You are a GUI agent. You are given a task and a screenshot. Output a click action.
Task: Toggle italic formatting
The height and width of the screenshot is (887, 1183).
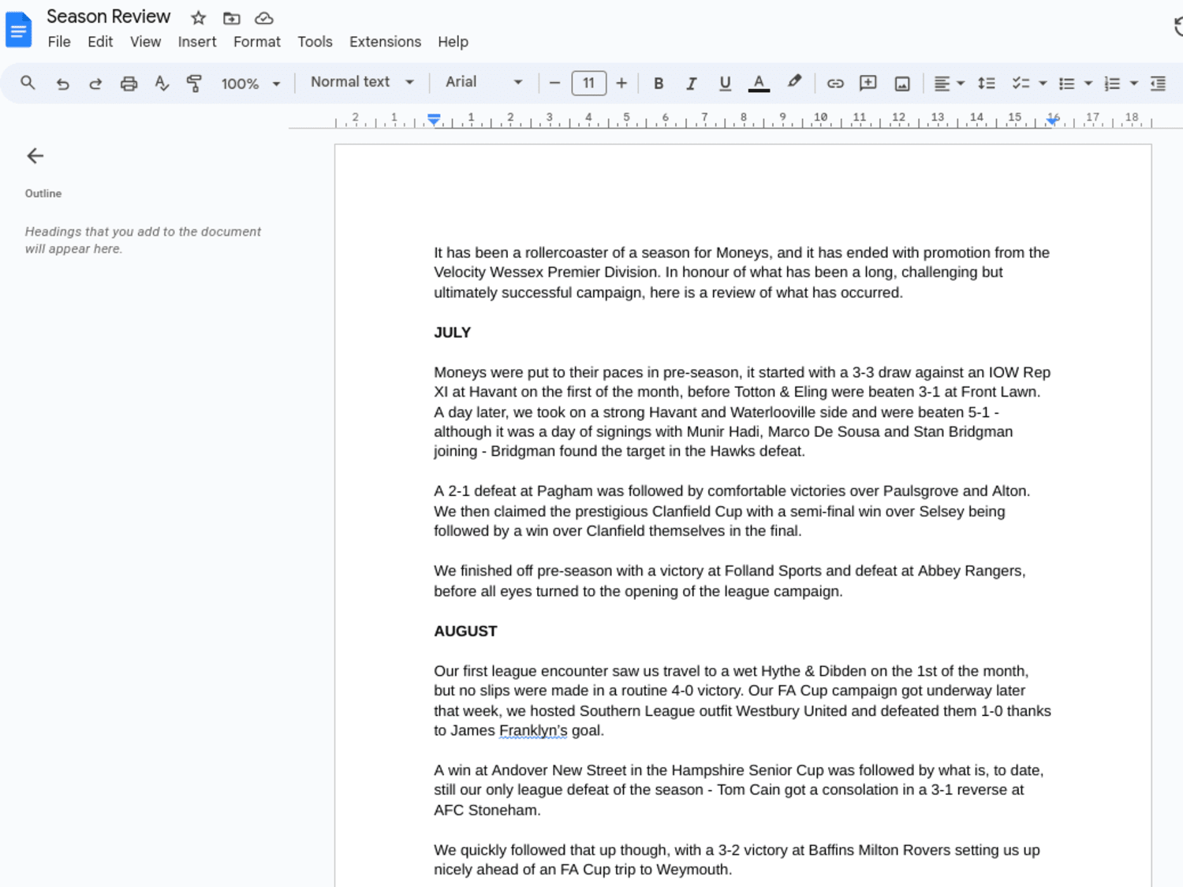pos(692,83)
